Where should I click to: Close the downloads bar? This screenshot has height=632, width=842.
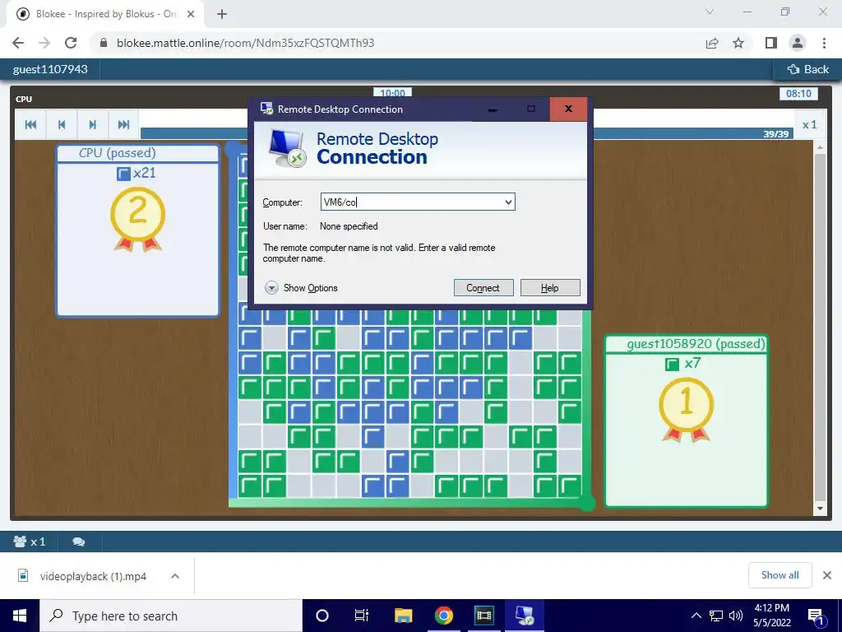pyautogui.click(x=827, y=575)
